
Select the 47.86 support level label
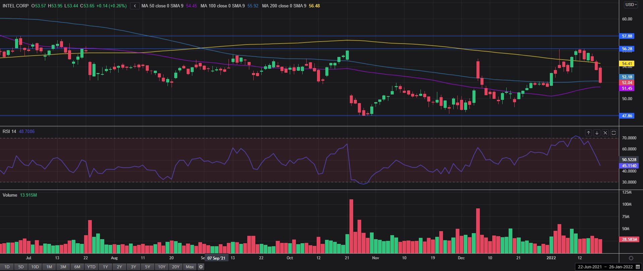pyautogui.click(x=627, y=116)
